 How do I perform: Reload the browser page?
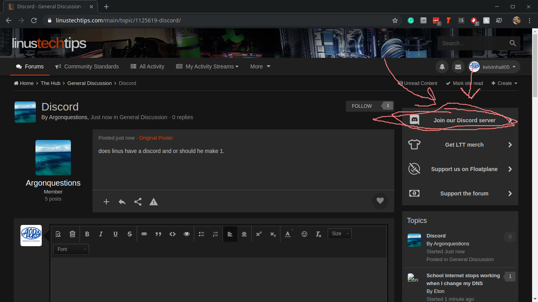34,20
